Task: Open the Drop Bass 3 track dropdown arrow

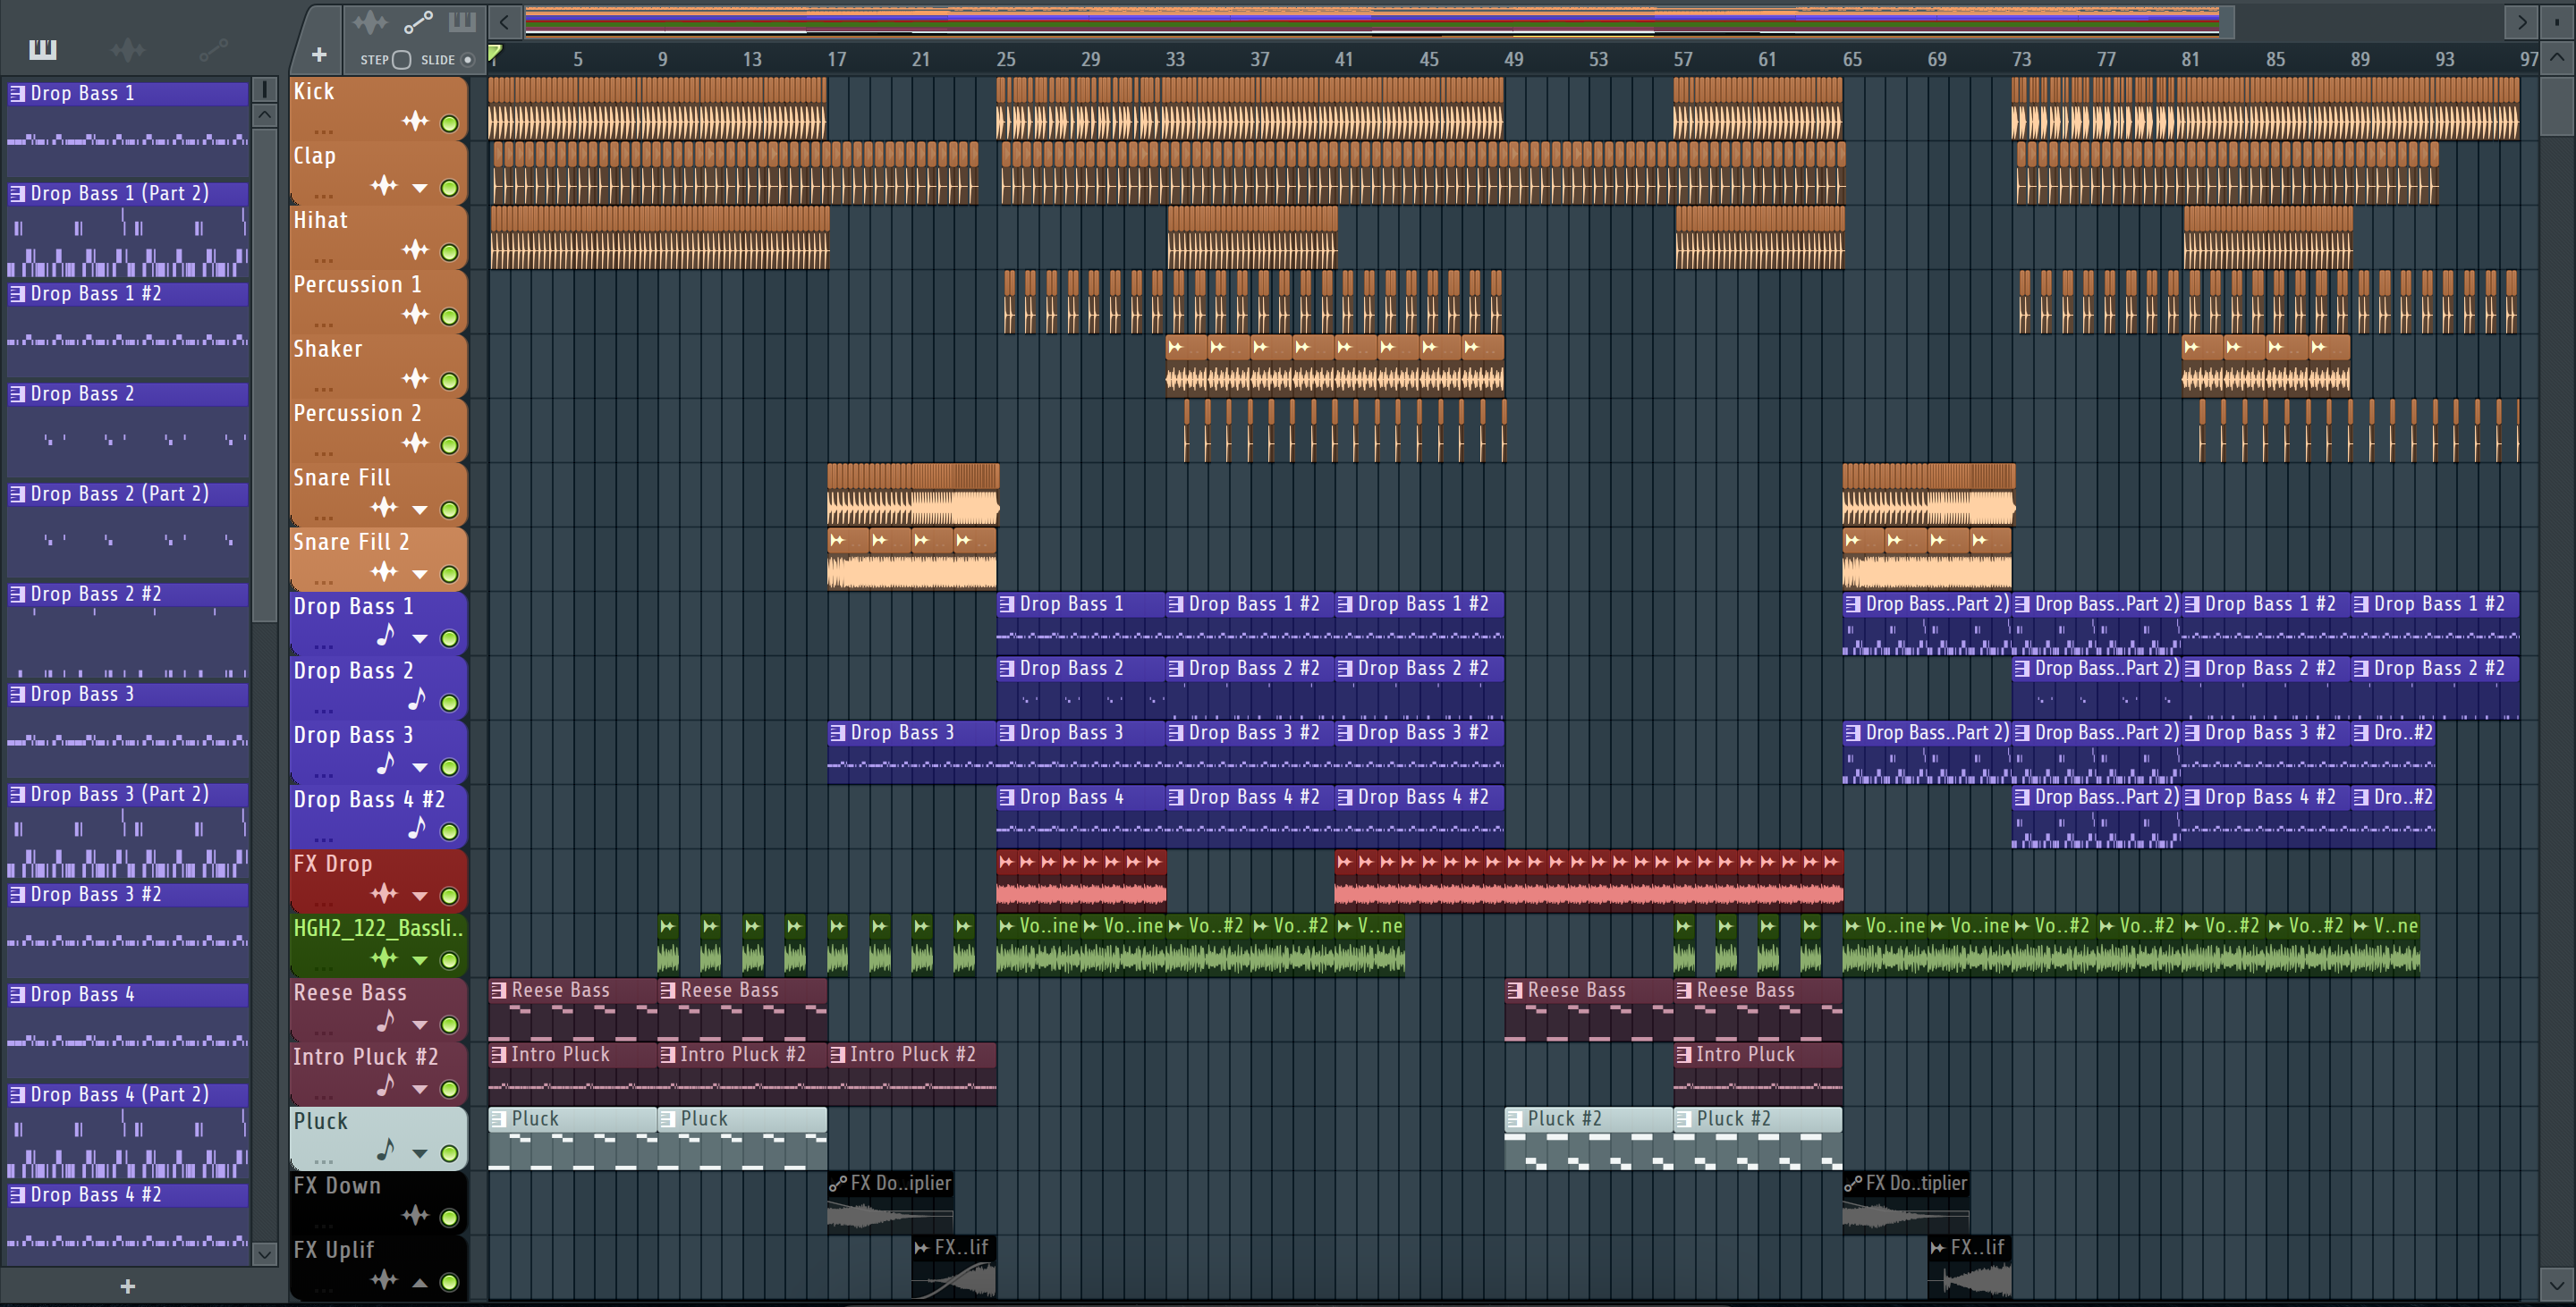Action: tap(420, 767)
